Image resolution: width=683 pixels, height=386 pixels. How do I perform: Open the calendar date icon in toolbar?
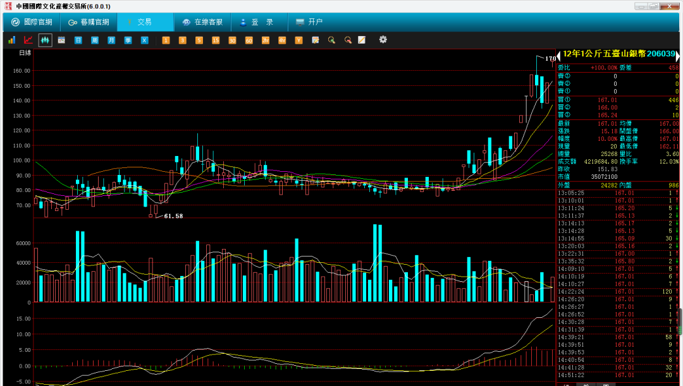pos(61,40)
